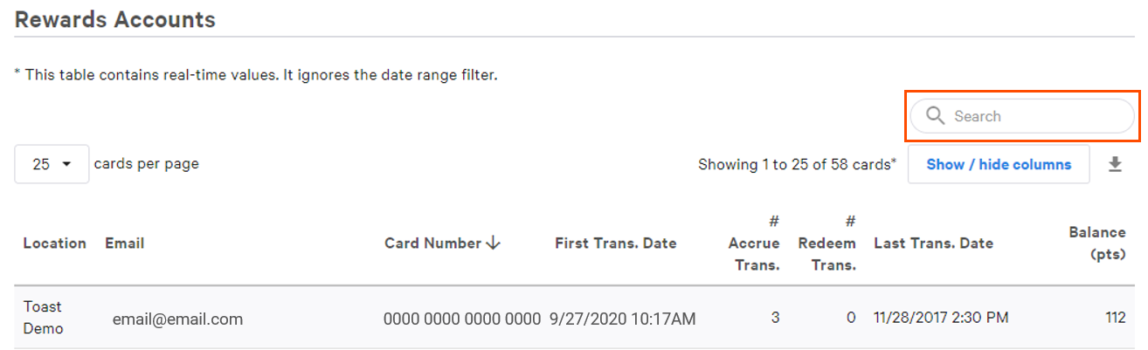Click Show / hide columns button

click(999, 164)
